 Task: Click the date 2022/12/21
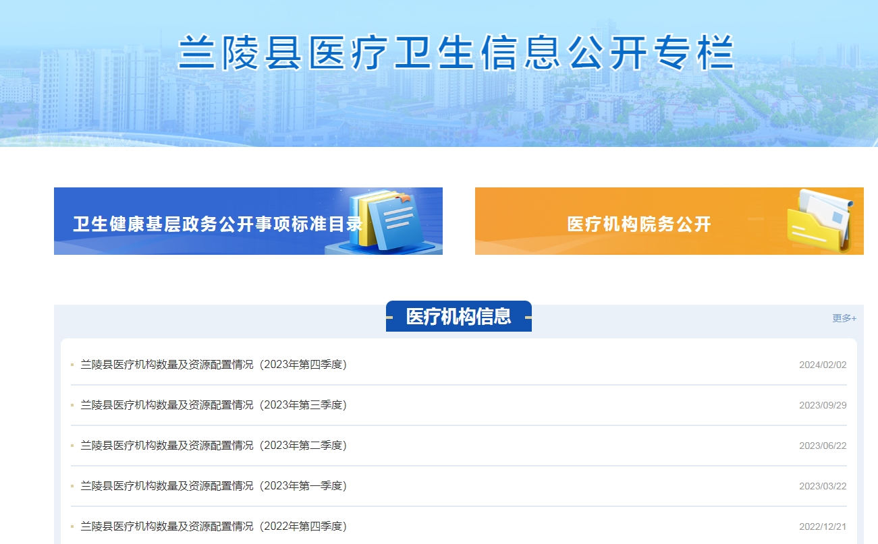click(823, 526)
